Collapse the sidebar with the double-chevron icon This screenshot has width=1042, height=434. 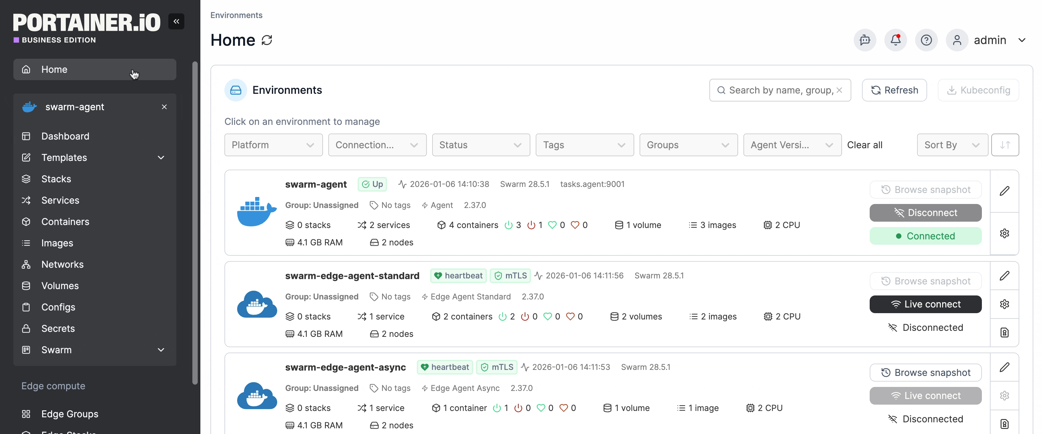click(x=176, y=21)
